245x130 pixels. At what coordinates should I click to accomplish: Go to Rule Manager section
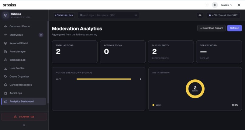tap(24, 52)
